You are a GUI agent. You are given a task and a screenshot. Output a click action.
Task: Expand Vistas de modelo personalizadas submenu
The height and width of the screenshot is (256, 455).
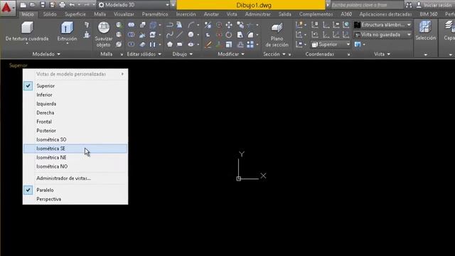[x=75, y=74]
